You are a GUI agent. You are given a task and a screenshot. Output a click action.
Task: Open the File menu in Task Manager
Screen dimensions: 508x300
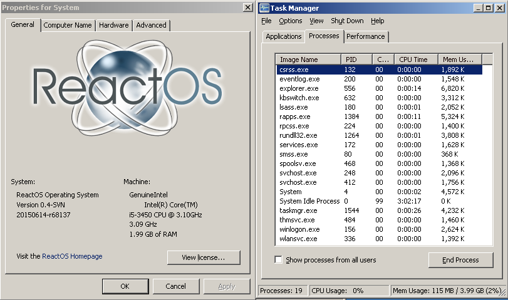[266, 21]
